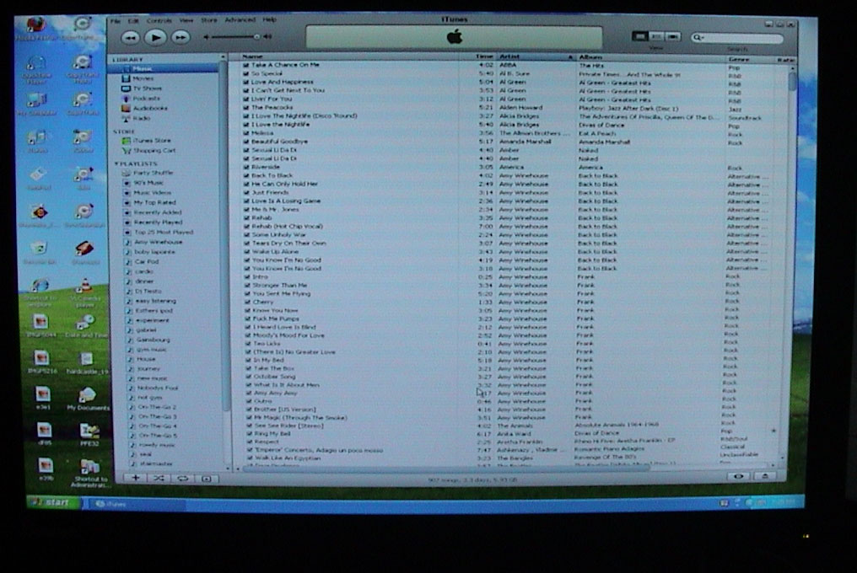Uncheck the October Song checkbox
857x573 pixels.
[x=249, y=377]
